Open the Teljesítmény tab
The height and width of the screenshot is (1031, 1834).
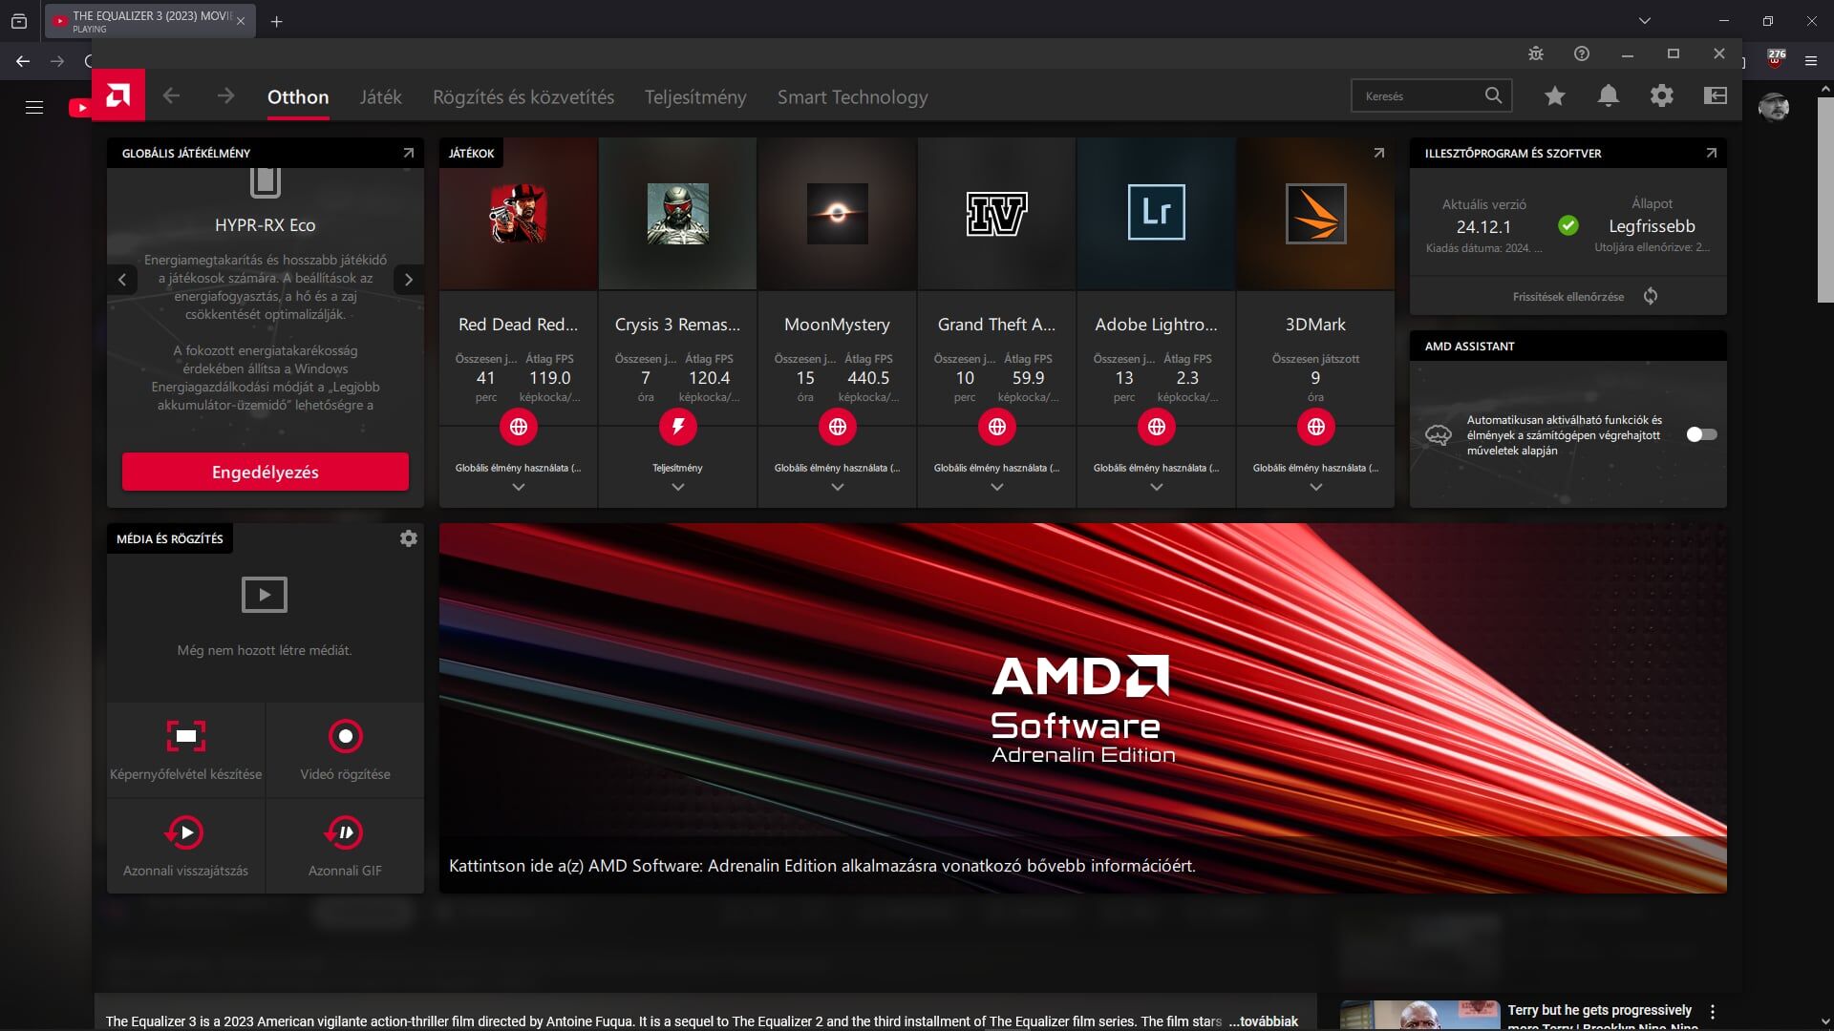[695, 96]
